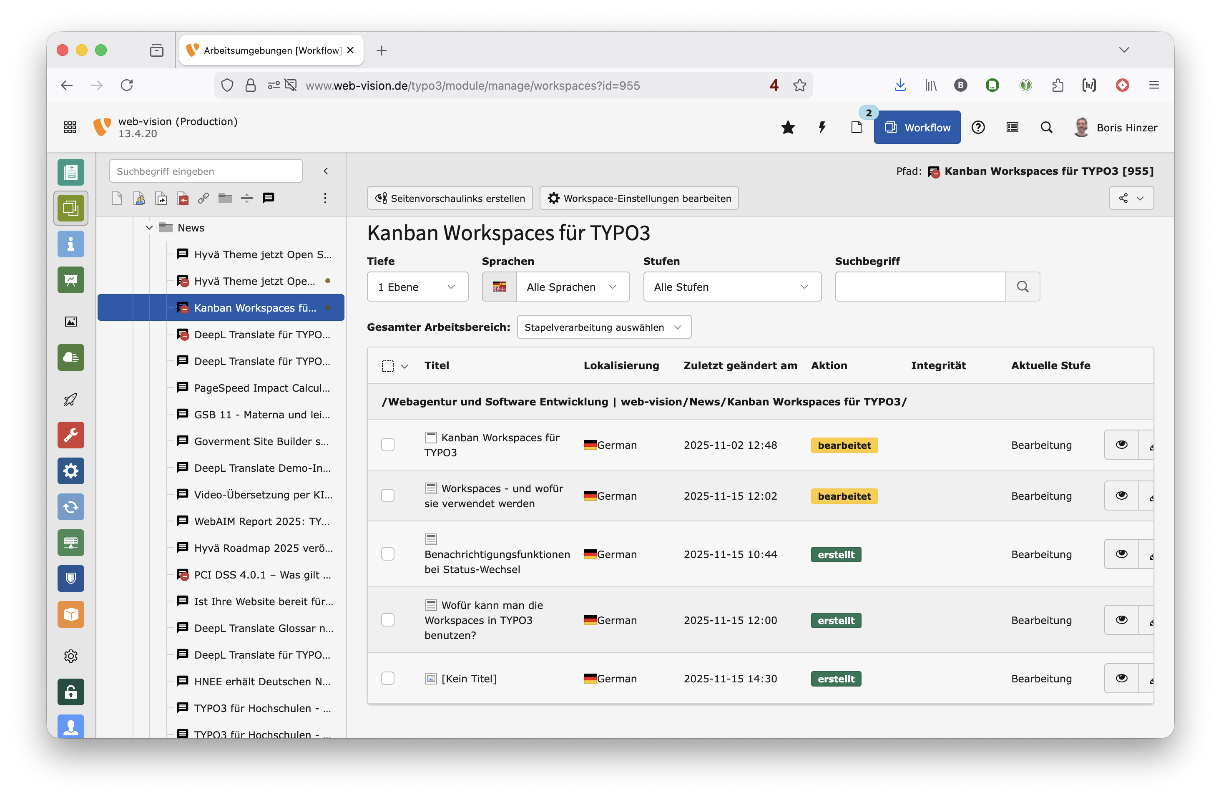Select the Info module icon
This screenshot has width=1221, height=800.
(71, 244)
